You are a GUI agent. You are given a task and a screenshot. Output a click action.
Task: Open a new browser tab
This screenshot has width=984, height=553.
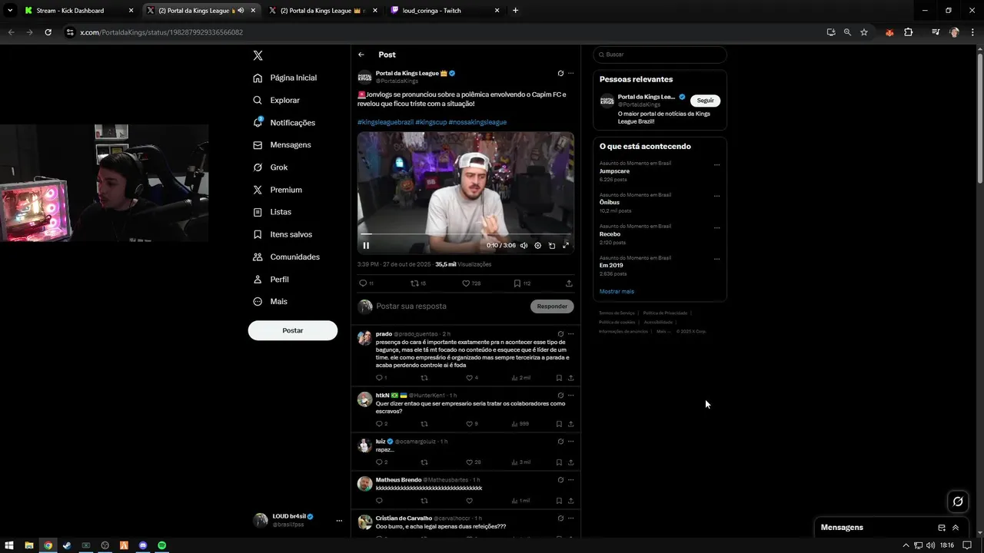pos(515,11)
